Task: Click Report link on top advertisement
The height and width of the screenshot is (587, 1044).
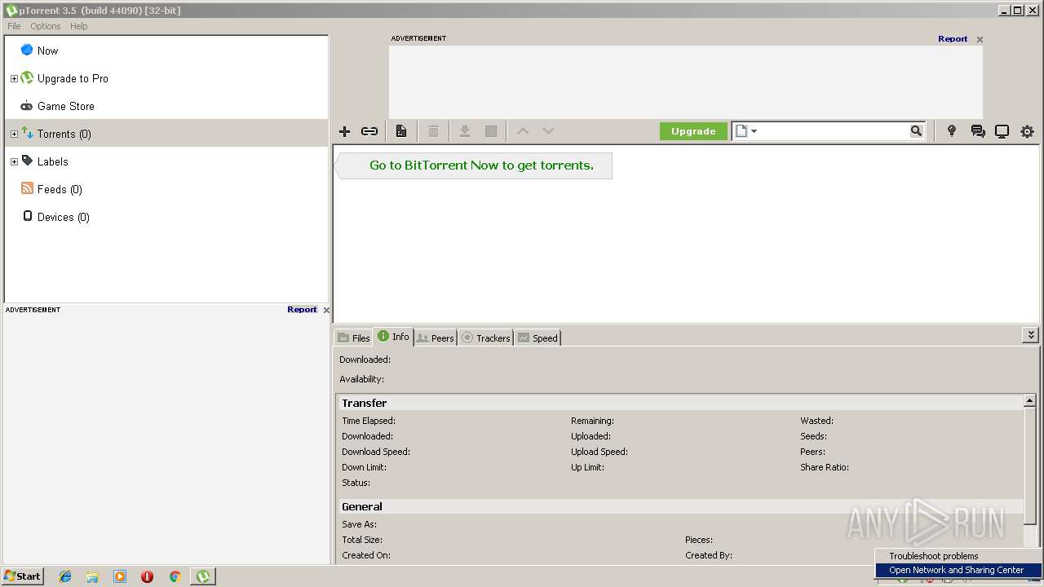Action: [953, 38]
